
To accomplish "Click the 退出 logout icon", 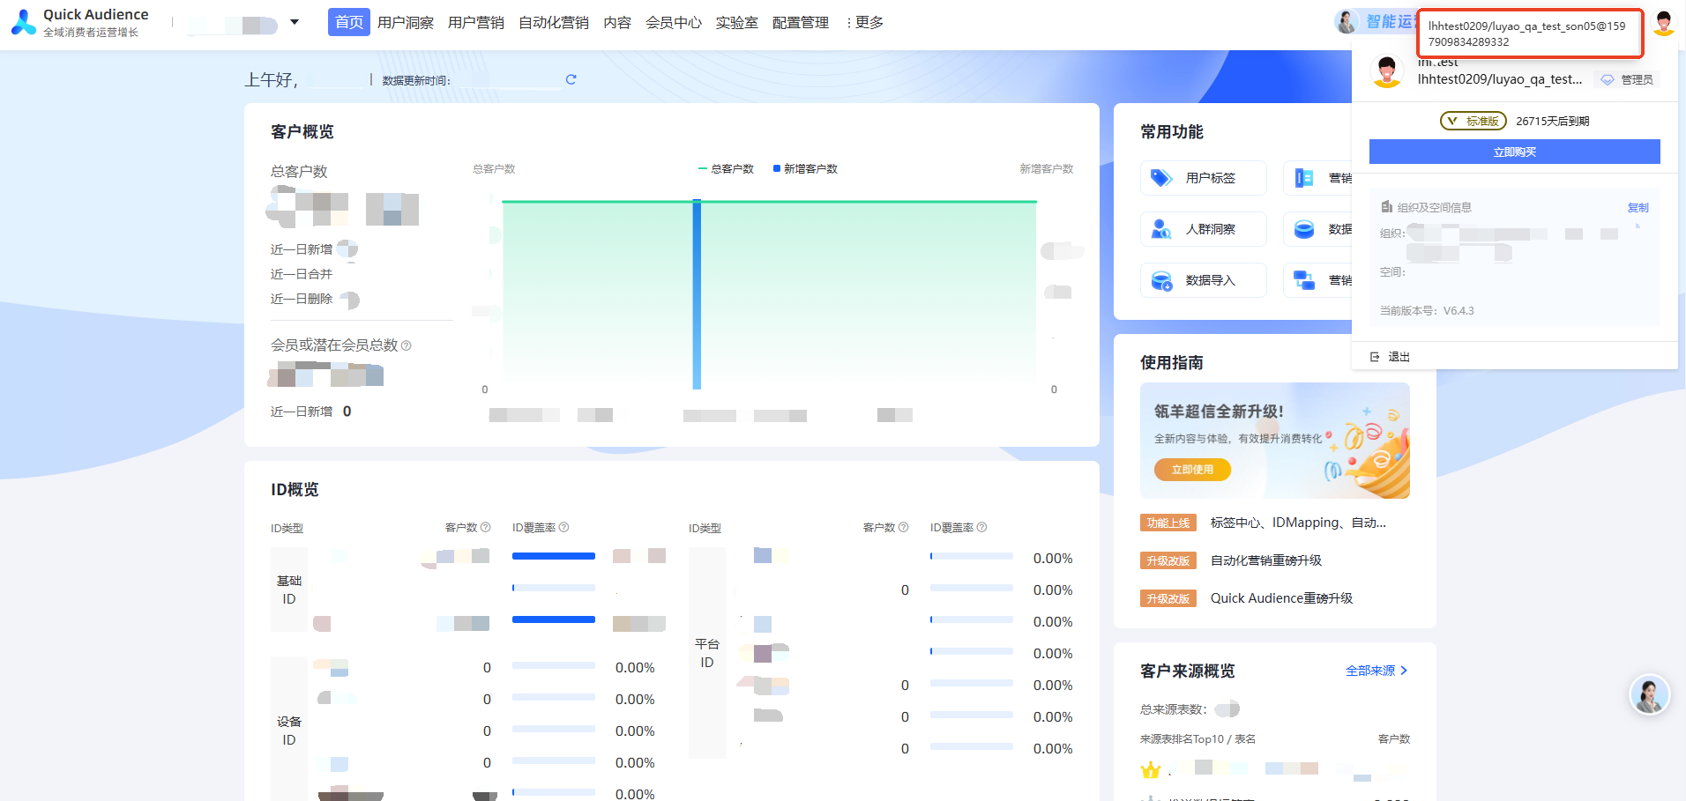I will click(1375, 357).
